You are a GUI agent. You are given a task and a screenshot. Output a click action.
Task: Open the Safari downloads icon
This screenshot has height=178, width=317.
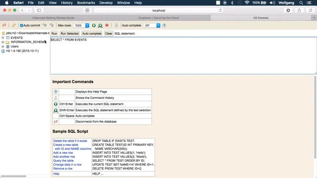tap(288, 10)
